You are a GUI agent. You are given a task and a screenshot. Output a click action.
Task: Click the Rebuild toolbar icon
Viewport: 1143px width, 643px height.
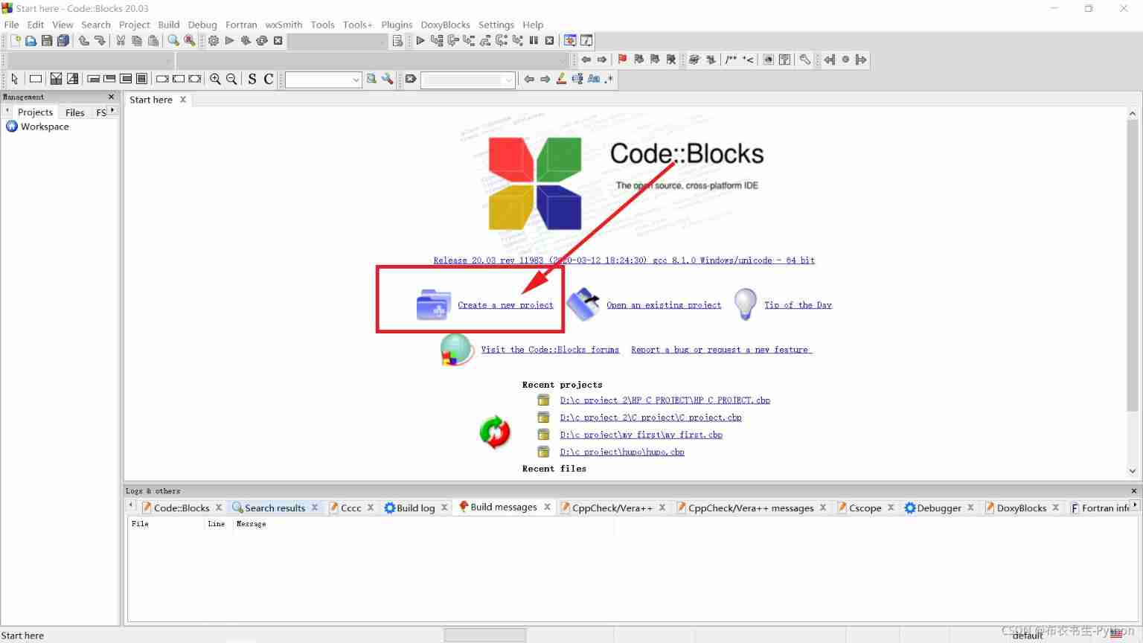pyautogui.click(x=262, y=41)
